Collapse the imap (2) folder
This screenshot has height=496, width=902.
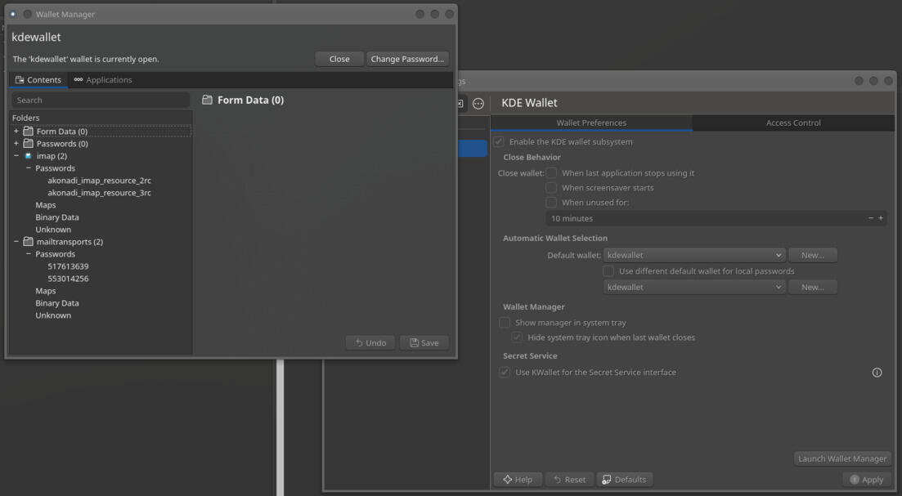(16, 156)
